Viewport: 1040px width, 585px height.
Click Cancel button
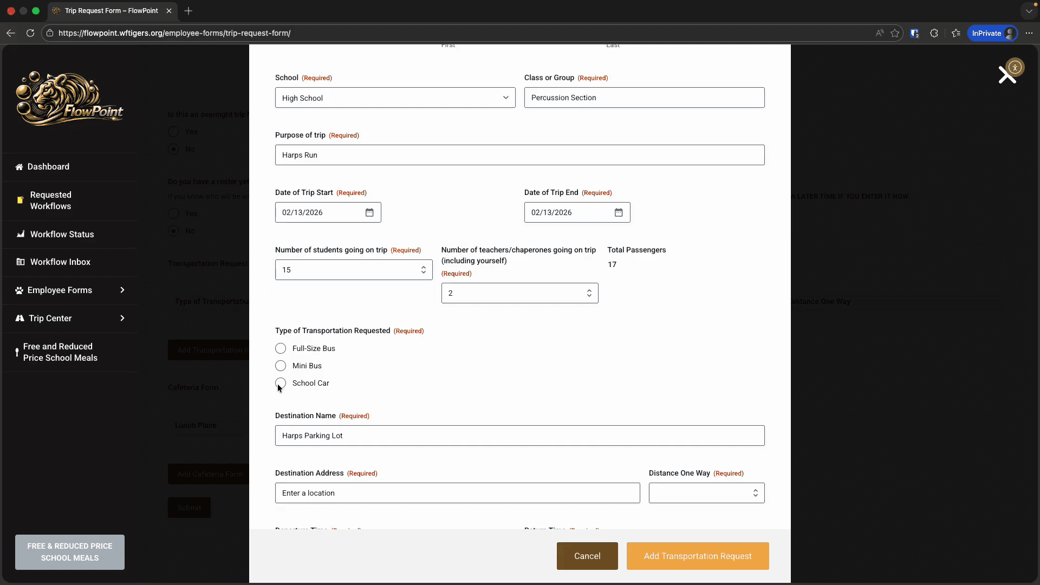click(587, 556)
